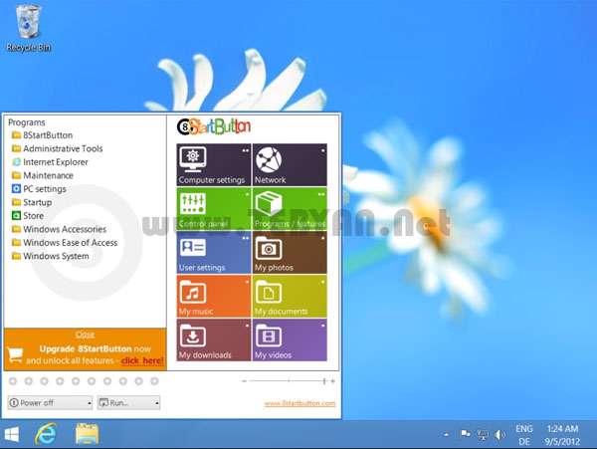Open the 8StartButton programs folder
The image size is (597, 449).
point(42,135)
